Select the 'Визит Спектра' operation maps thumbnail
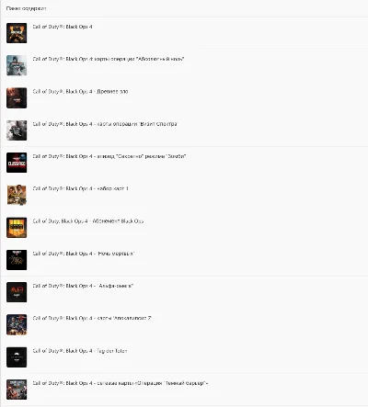The image size is (368, 407). click(x=17, y=130)
